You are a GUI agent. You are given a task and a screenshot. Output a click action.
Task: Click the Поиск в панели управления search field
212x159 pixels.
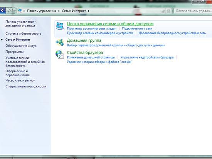click(193, 11)
